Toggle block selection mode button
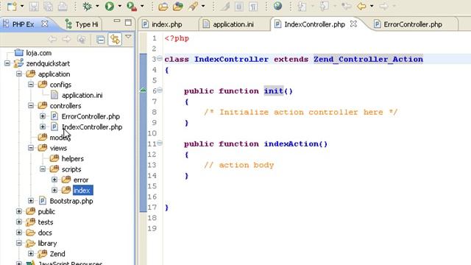Screen dimensions: 471x265 (239, 6)
